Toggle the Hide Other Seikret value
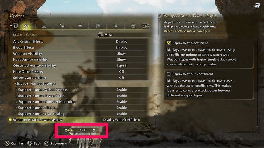Image resolution: width=264 pixels, height=148 pixels. 121,71
